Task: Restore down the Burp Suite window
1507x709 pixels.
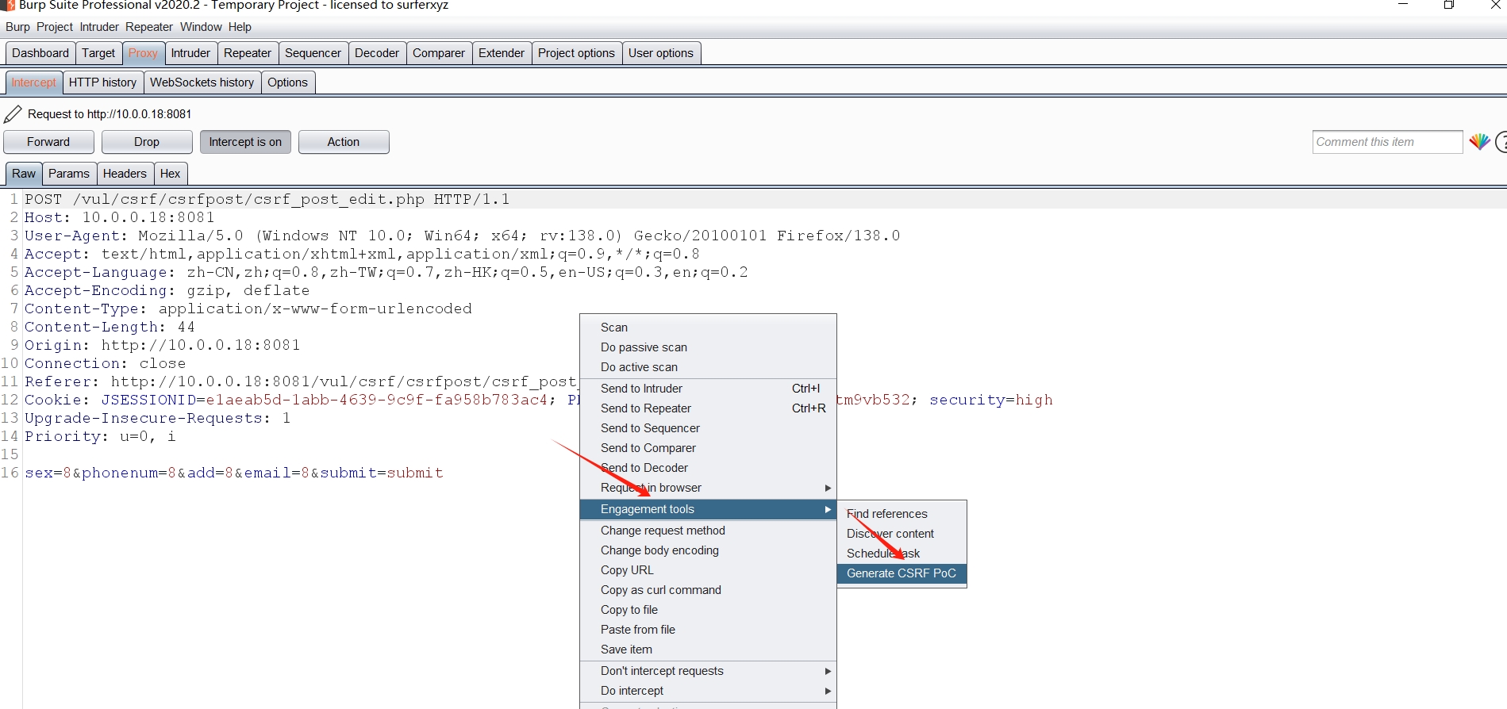Action: point(1448,5)
